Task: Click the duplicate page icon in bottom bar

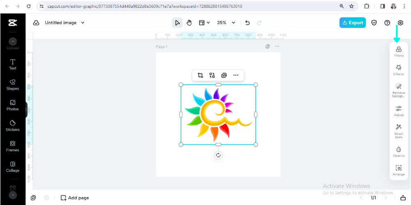Action: [x=33, y=198]
